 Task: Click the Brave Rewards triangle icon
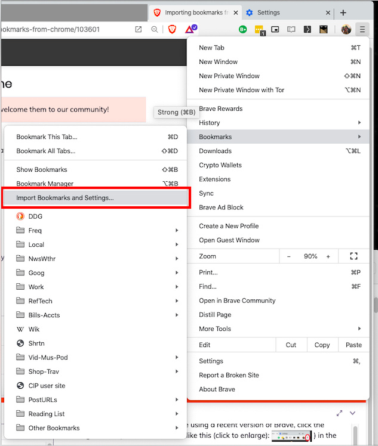[190, 29]
